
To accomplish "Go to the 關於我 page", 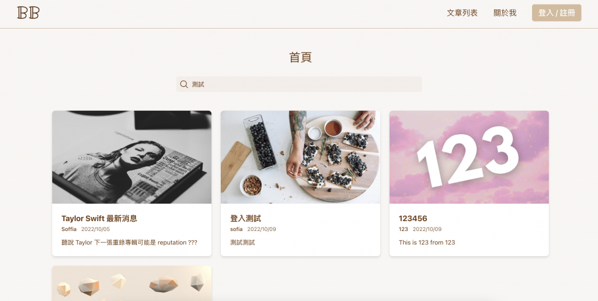I will click(x=505, y=13).
